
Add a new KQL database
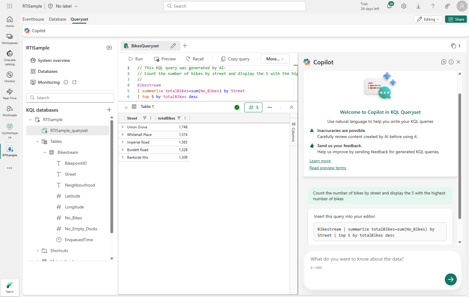[x=109, y=110]
